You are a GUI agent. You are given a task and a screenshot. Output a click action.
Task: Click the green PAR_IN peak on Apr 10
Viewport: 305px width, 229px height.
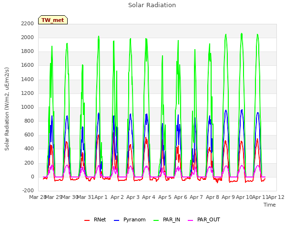point(242,34)
